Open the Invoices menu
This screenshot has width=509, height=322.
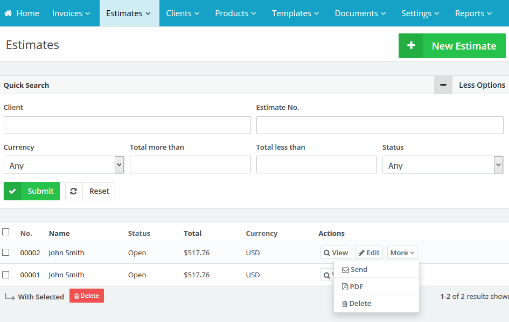[71, 13]
